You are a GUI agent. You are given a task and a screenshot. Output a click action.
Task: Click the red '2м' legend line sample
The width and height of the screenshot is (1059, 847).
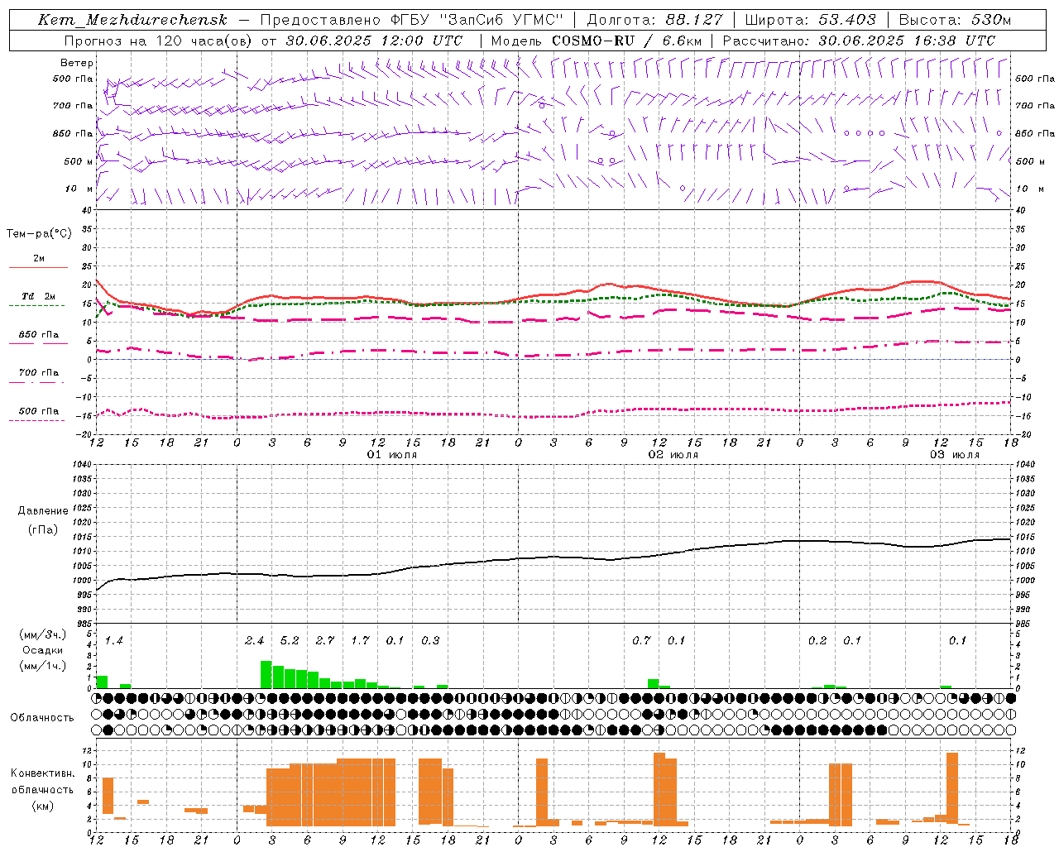38,267
